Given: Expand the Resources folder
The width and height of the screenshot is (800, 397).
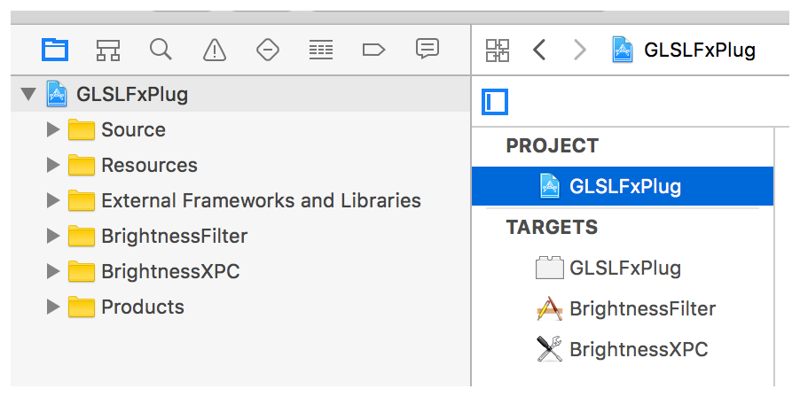Looking at the screenshot, I should tap(53, 166).
